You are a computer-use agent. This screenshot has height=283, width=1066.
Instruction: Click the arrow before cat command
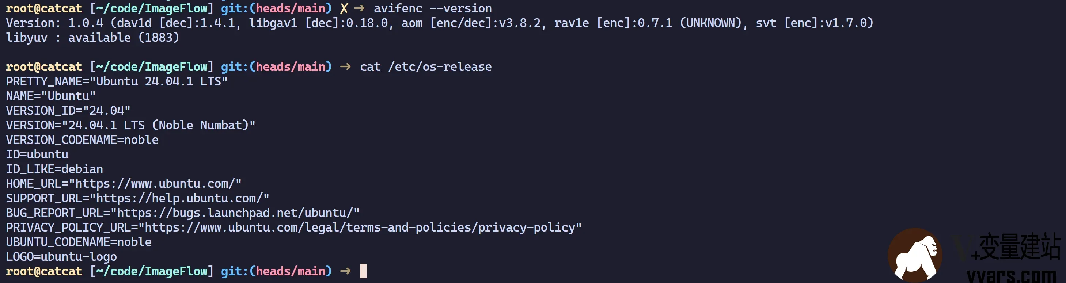345,66
